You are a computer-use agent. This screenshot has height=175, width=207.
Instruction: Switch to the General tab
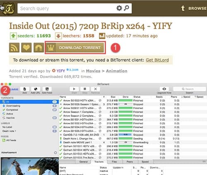pyautogui.click(x=84, y=162)
